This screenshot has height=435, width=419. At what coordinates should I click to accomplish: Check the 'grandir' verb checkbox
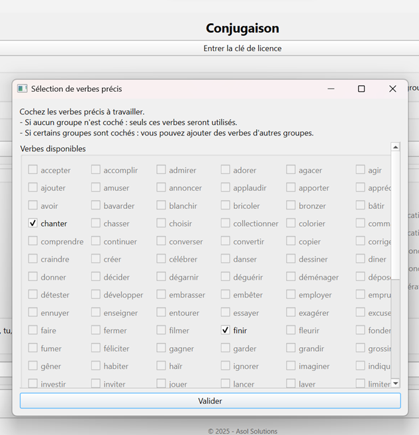(x=291, y=348)
